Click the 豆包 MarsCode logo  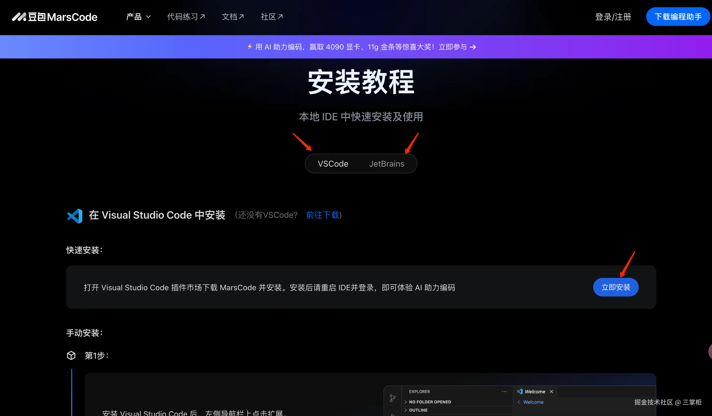55,17
